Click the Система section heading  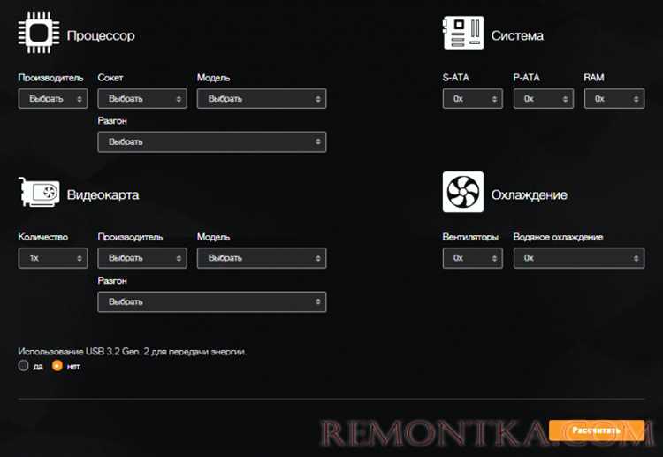(x=517, y=35)
